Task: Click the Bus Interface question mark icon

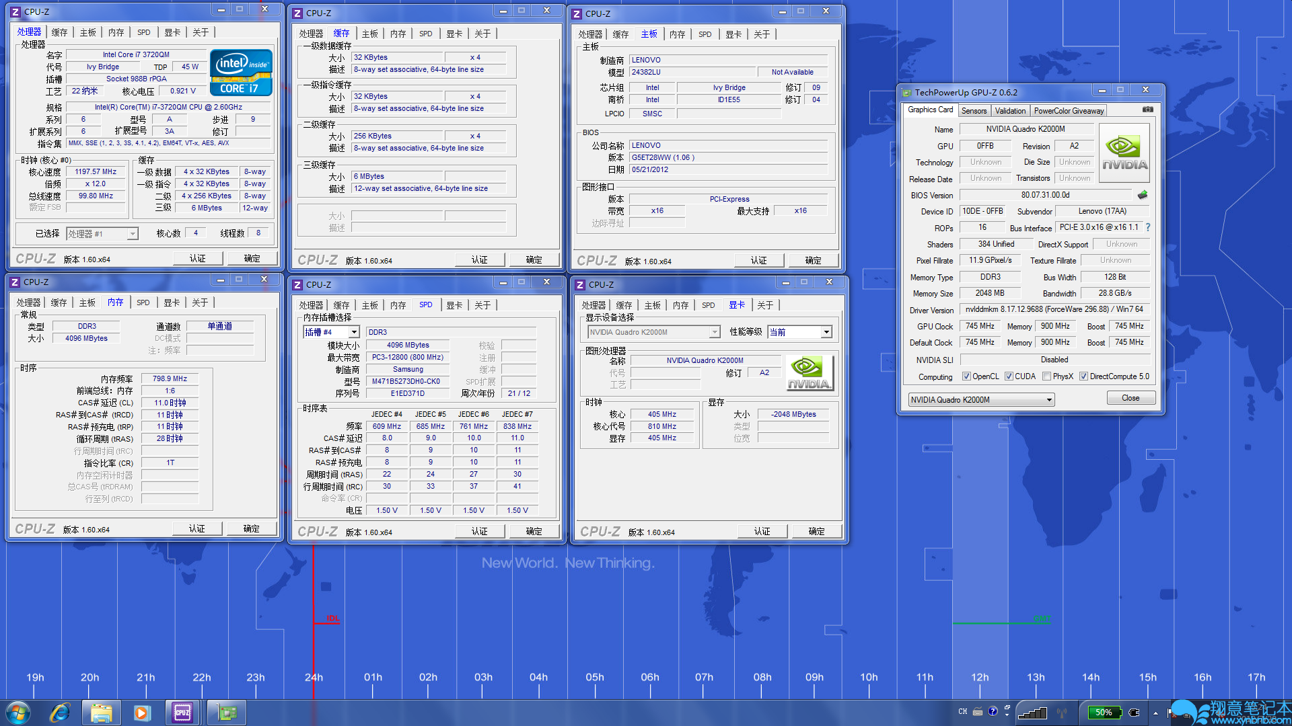Action: (x=1147, y=227)
